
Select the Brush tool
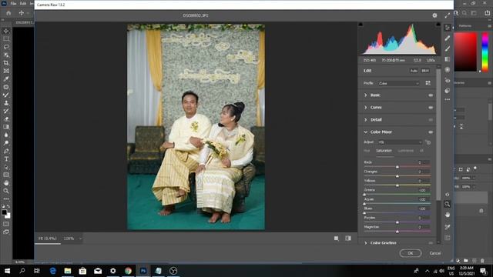[x=6, y=95]
